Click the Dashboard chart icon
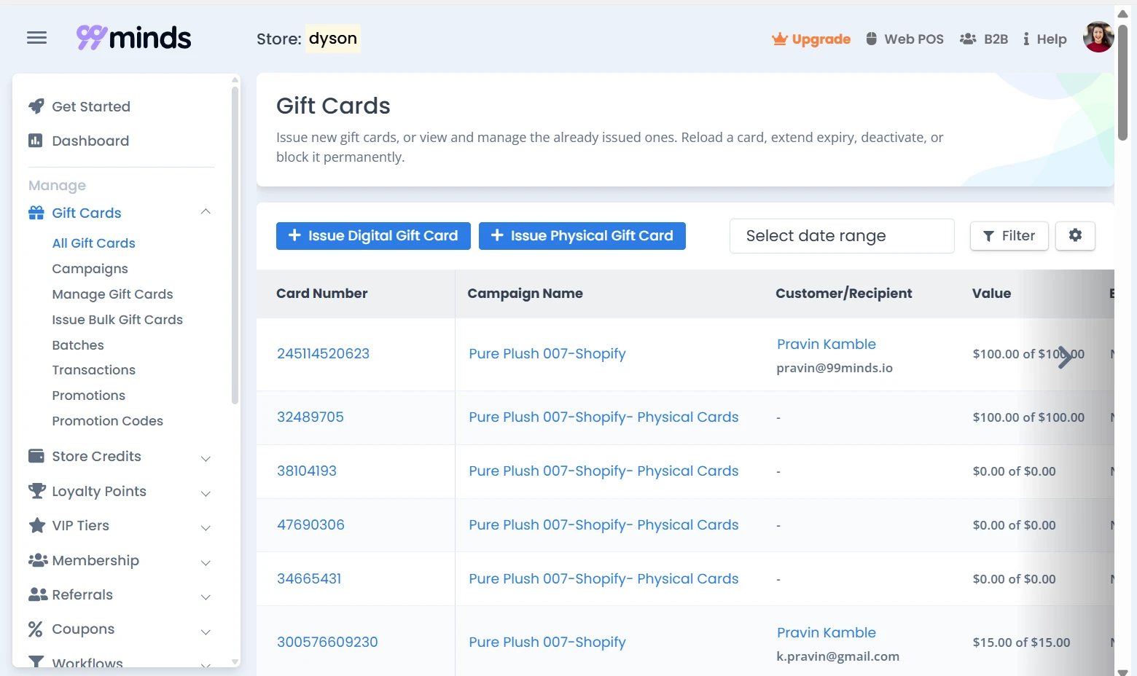Image resolution: width=1137 pixels, height=676 pixels. coord(35,141)
